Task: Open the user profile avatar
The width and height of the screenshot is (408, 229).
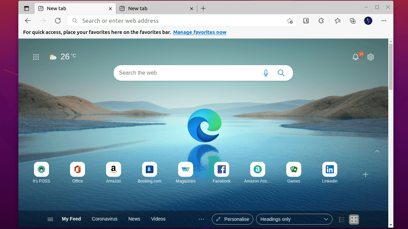Action: 368,21
